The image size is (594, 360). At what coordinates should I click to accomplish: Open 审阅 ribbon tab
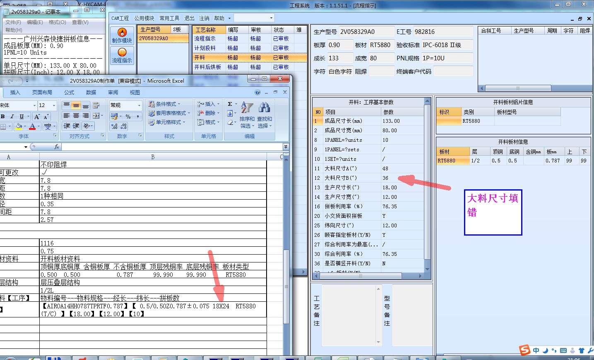[x=113, y=93]
